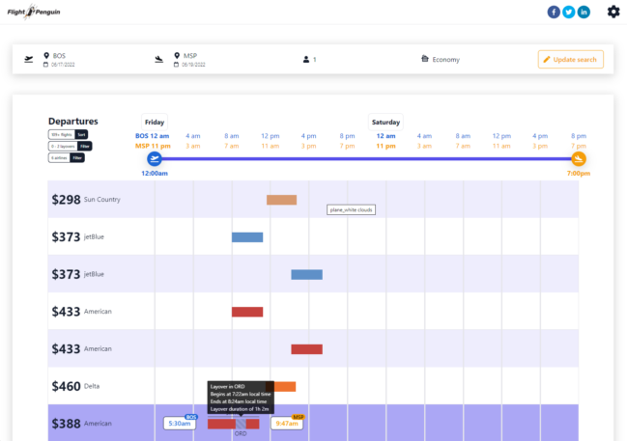This screenshot has height=441, width=627.
Task: Click the 5:30am BOS departure time tag
Action: click(x=180, y=423)
